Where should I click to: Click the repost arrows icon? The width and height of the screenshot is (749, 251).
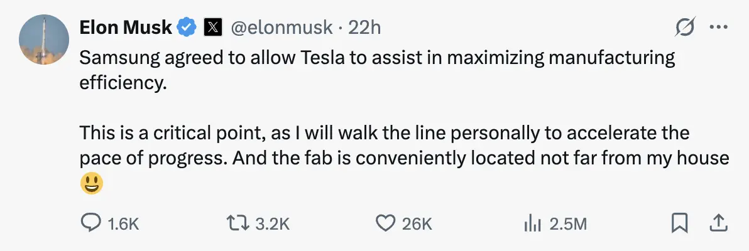239,223
